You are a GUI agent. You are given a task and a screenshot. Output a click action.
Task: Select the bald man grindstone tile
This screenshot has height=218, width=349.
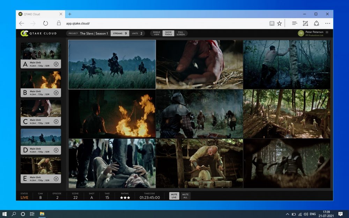click(199, 163)
